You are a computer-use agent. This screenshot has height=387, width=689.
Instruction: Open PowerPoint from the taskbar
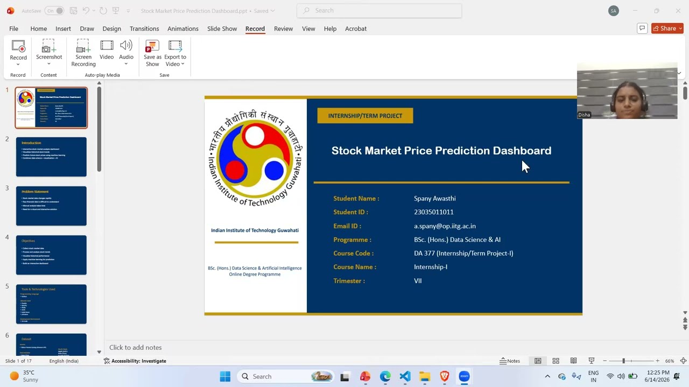pyautogui.click(x=365, y=376)
